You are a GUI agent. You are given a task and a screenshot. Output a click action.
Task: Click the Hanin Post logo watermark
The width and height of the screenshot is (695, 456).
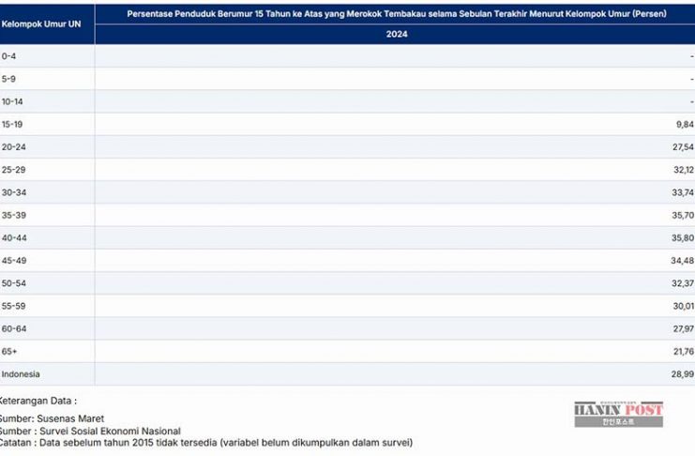pyautogui.click(x=618, y=414)
